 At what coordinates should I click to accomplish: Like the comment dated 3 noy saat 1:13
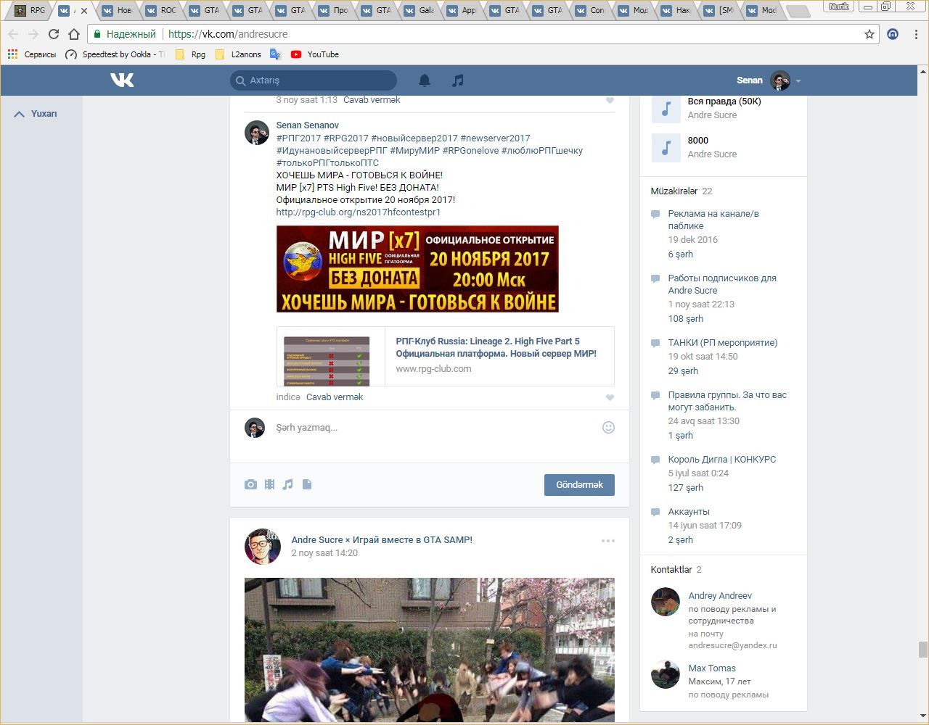610,100
